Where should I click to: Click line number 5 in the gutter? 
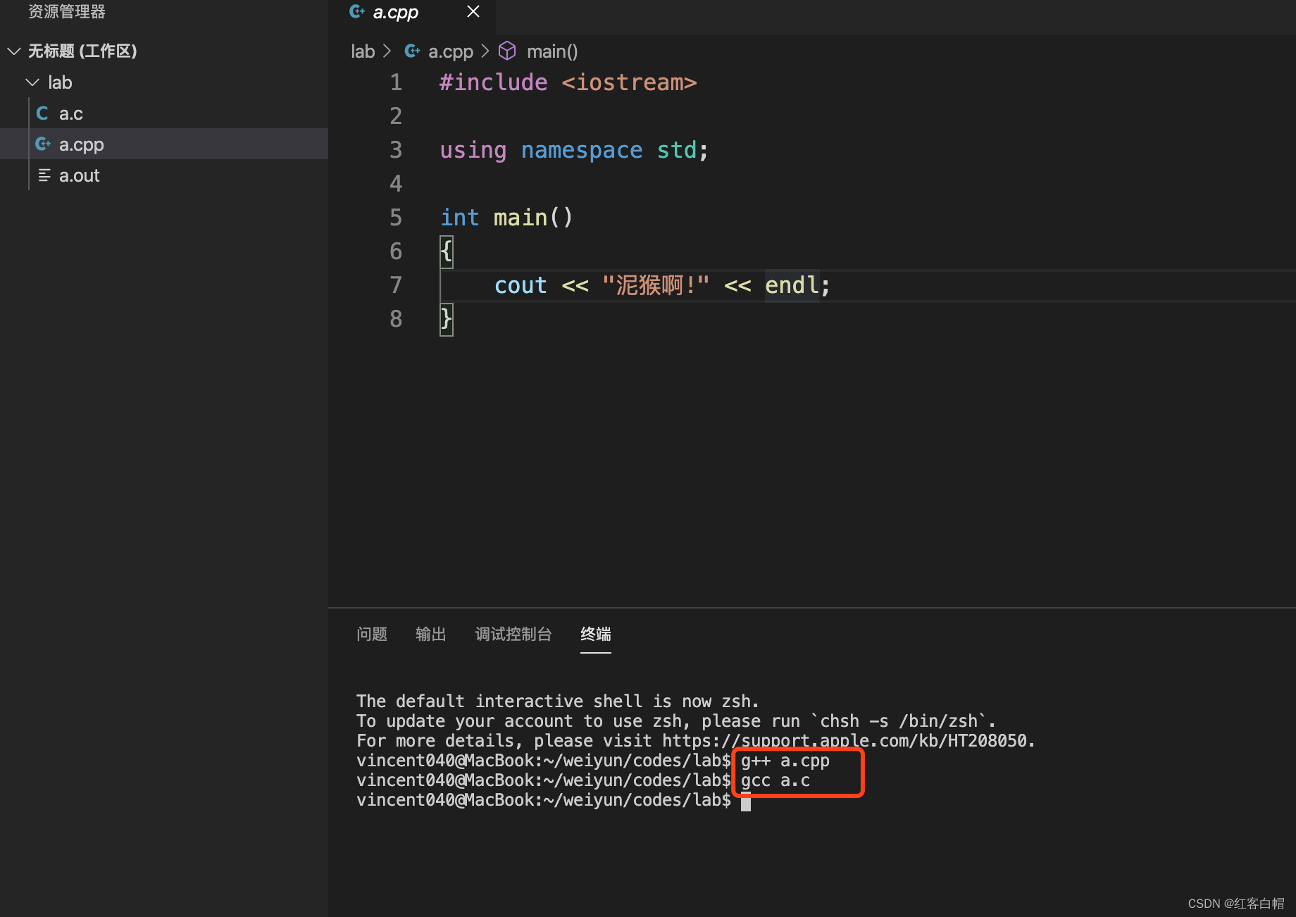pyautogui.click(x=396, y=218)
